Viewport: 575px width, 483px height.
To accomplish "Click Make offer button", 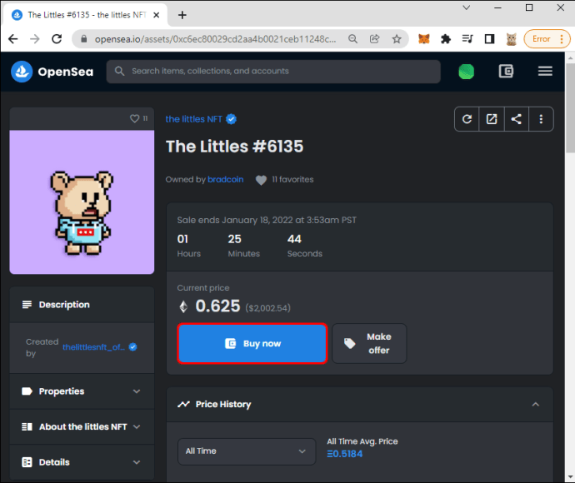I will [369, 343].
